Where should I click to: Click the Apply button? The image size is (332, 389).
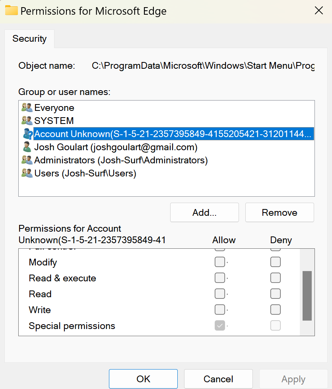(293, 379)
